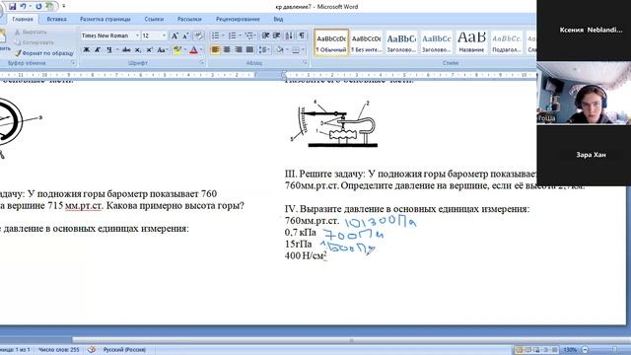Open the underline style dropdown arrow

[117, 50]
